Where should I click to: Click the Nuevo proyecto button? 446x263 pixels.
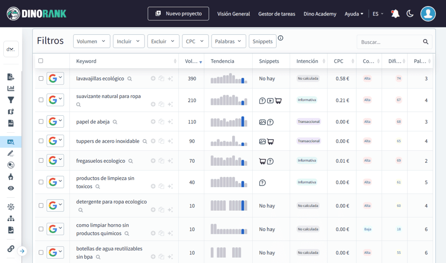[178, 13]
